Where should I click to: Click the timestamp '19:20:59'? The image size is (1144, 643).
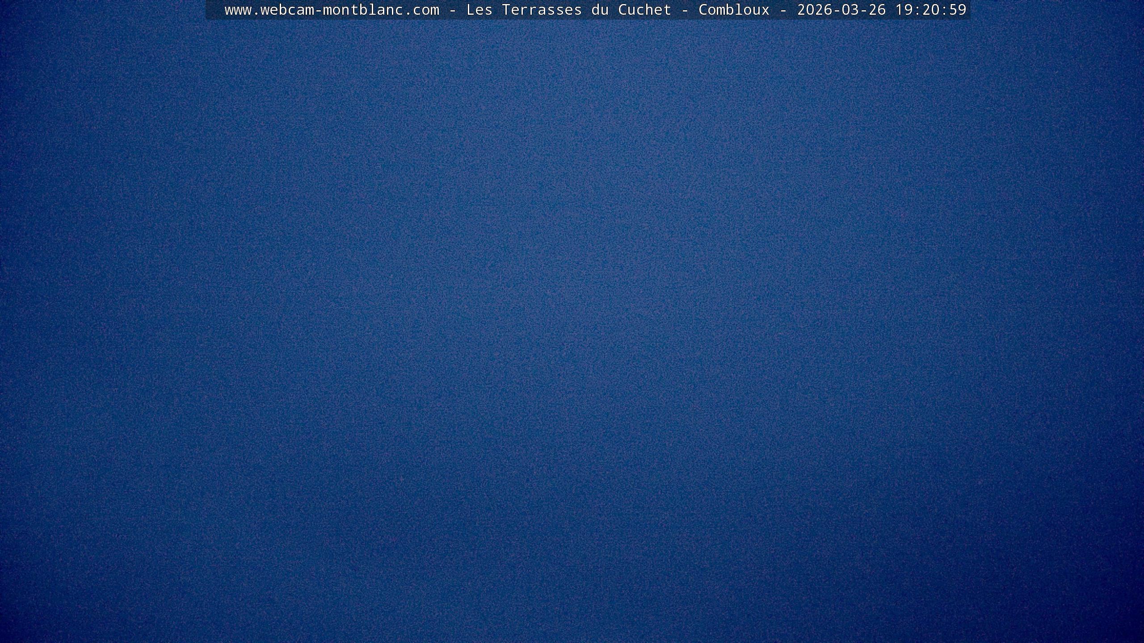click(x=931, y=10)
